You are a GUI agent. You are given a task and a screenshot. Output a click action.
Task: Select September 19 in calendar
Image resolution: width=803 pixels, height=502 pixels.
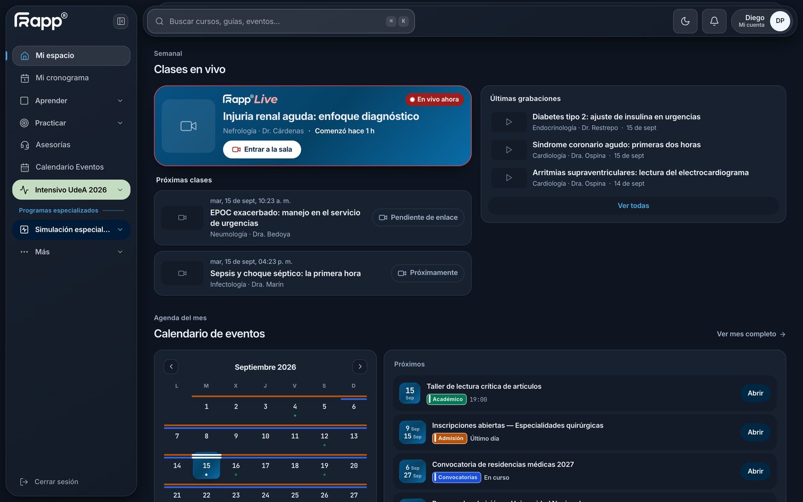324,466
